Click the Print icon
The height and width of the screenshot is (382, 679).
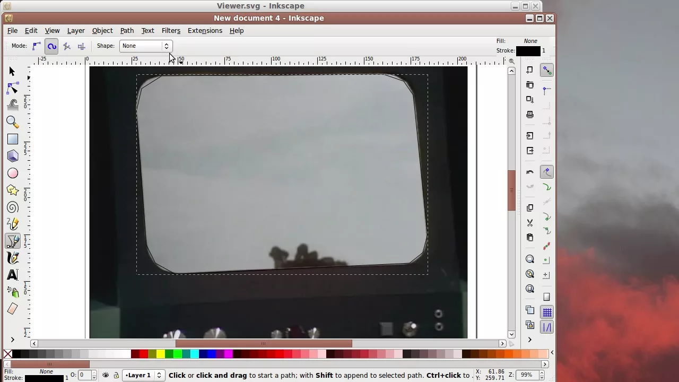530,115
